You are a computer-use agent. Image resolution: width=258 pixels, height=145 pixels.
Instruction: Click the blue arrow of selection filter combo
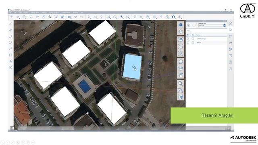point(224,25)
